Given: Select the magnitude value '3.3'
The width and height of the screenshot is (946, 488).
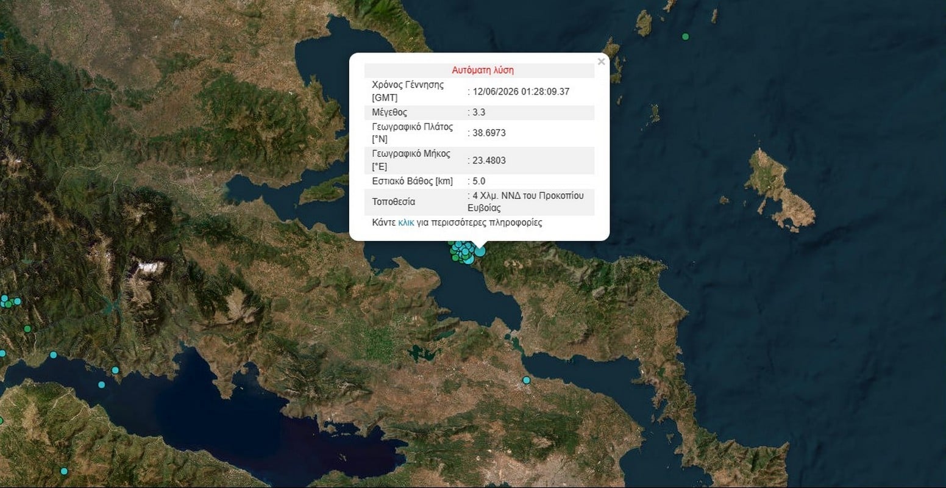Looking at the screenshot, I should (x=479, y=112).
